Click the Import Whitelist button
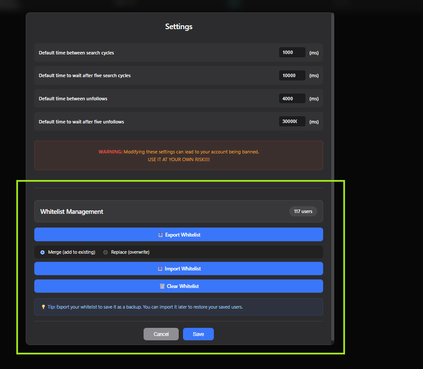The image size is (423, 369). pos(179,268)
